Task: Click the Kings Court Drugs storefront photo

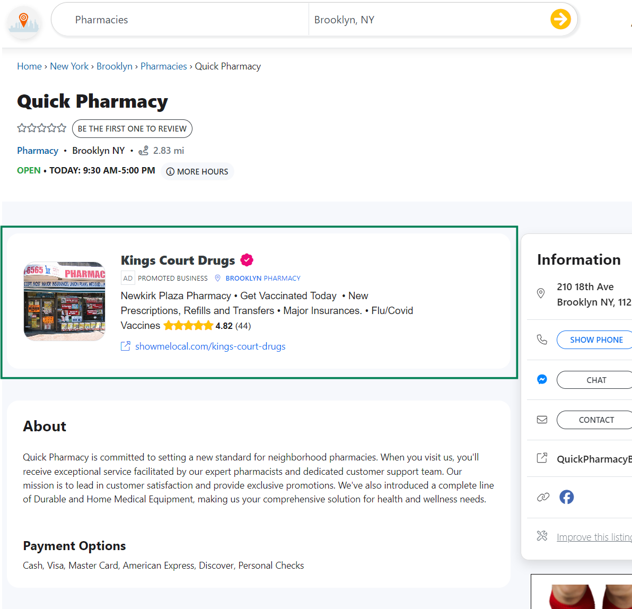Action: (x=64, y=301)
